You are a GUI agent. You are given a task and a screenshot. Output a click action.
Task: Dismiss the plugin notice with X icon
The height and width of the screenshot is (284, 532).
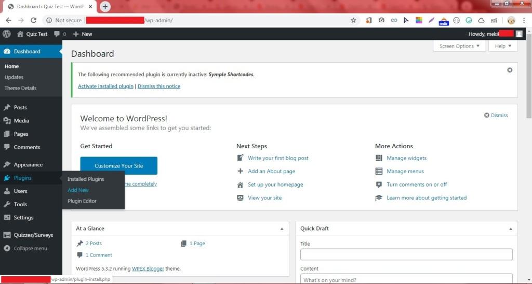coord(510,70)
